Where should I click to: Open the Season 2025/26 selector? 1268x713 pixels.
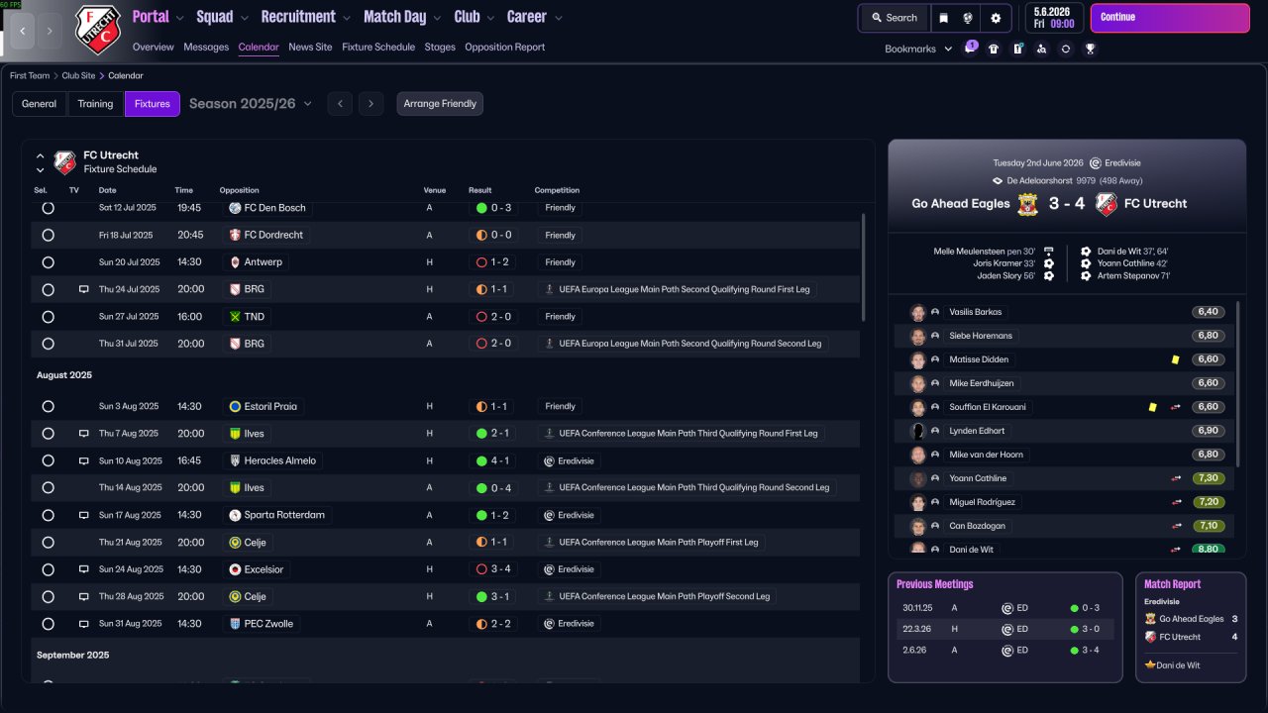[x=251, y=104]
